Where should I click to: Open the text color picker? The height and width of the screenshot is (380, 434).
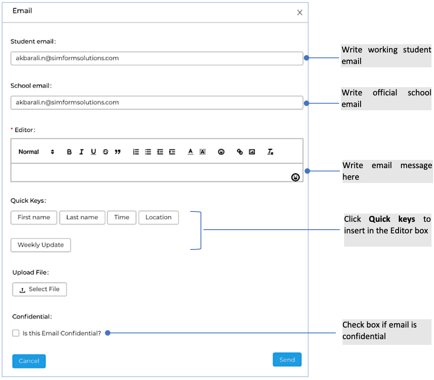tap(190, 152)
